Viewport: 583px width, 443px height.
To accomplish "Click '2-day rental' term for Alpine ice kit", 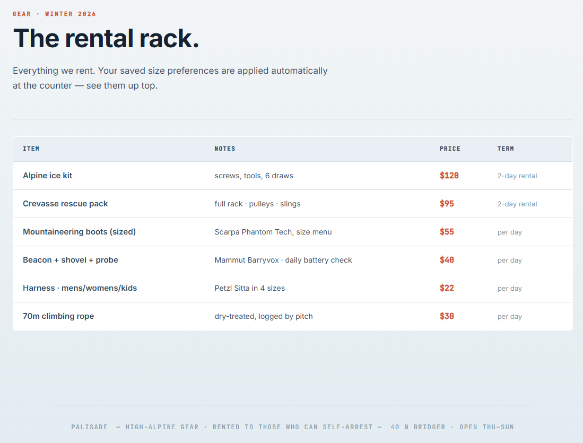I will point(517,176).
